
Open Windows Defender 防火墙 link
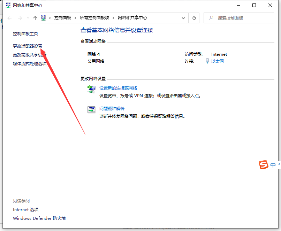[x=39, y=218]
